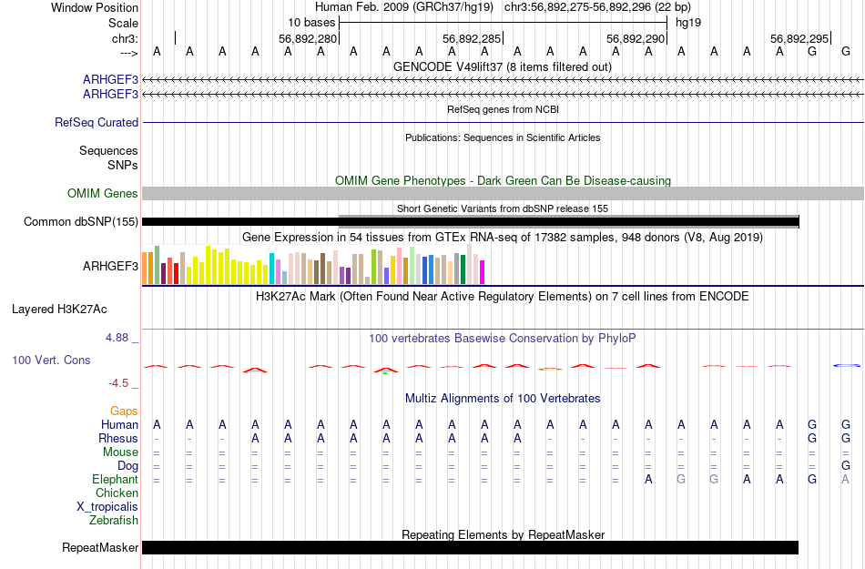Select the X_tropicalis alignment row label
865x569 pixels.
click(x=107, y=507)
